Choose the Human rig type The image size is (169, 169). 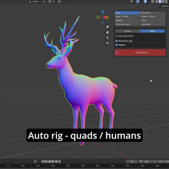click(x=128, y=31)
